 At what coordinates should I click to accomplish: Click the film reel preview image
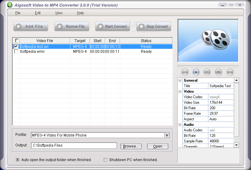[208, 41]
